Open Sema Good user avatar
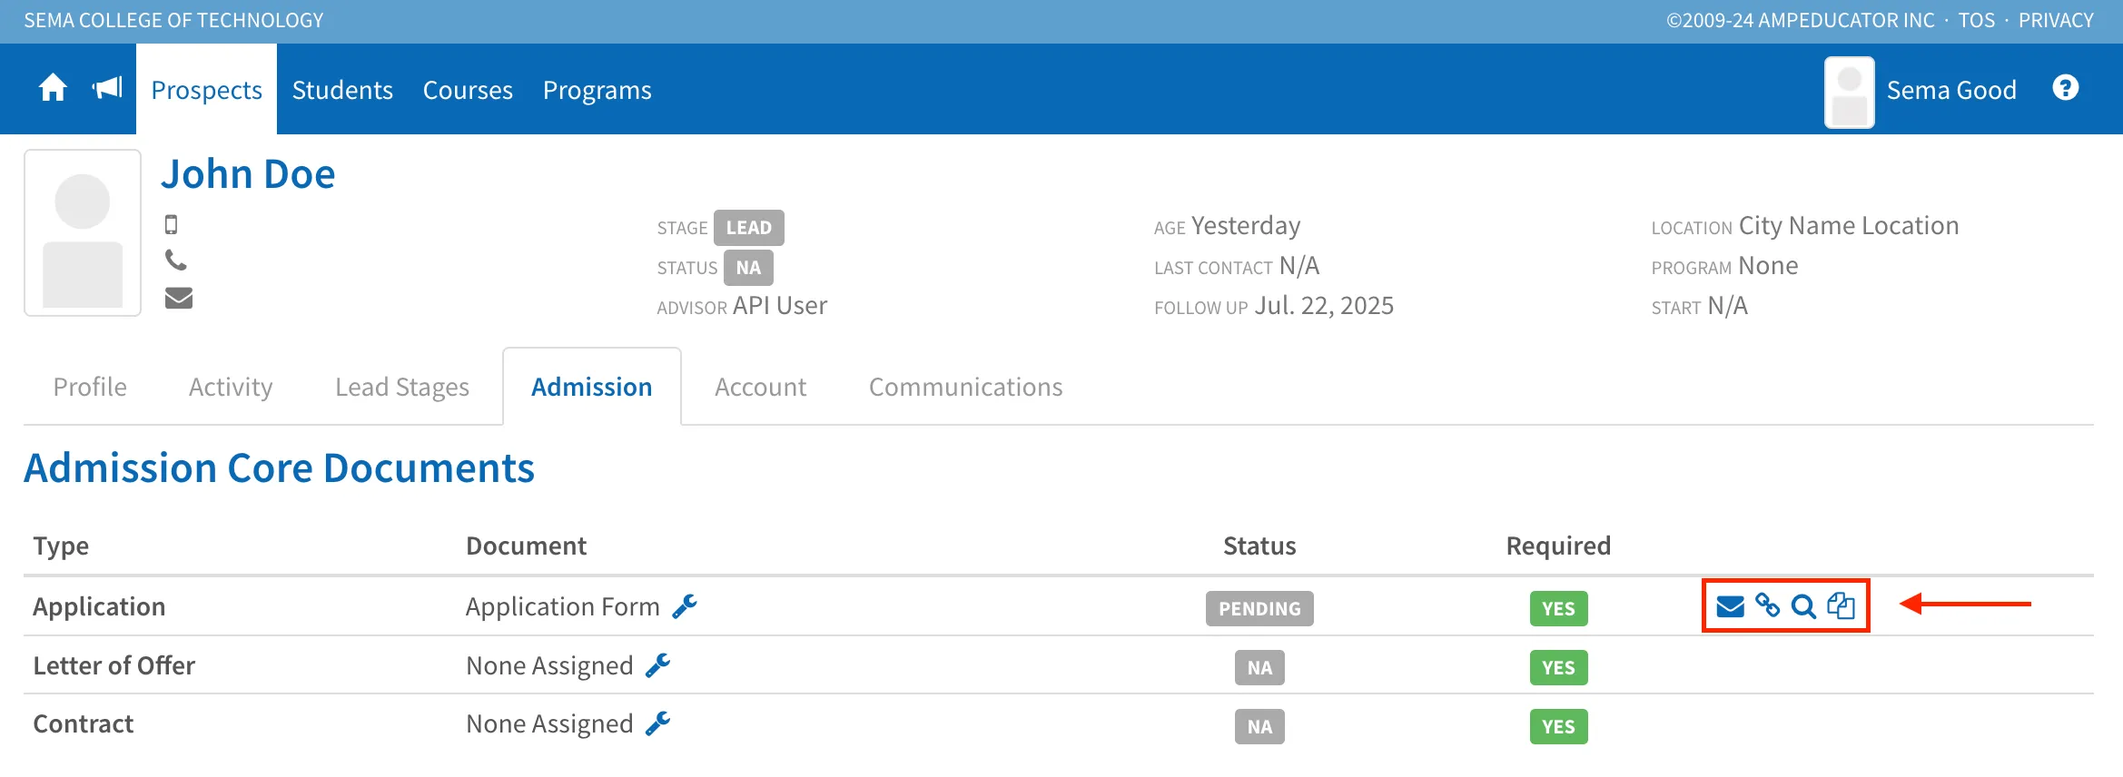This screenshot has height=777, width=2123. [1850, 93]
